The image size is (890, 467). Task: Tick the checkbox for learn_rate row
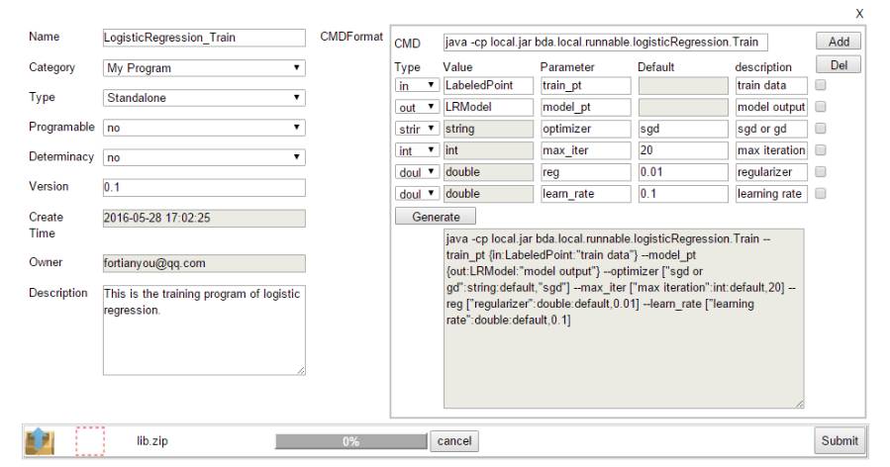pos(820,194)
